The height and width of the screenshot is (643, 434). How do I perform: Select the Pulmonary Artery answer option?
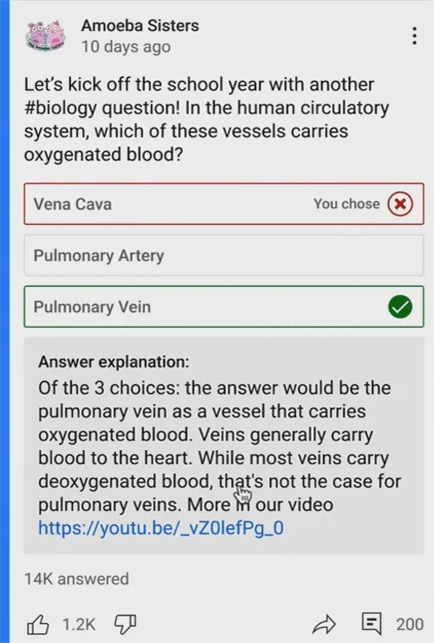(x=224, y=255)
